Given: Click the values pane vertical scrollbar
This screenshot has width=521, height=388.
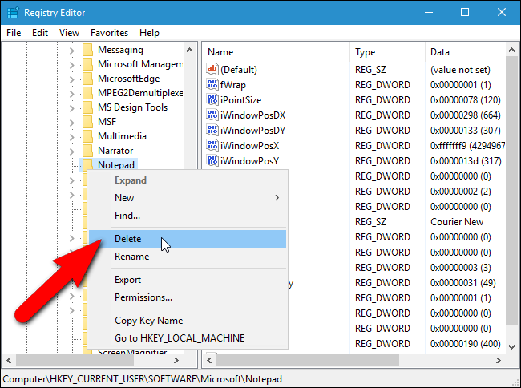Looking at the screenshot, I should click(x=513, y=200).
